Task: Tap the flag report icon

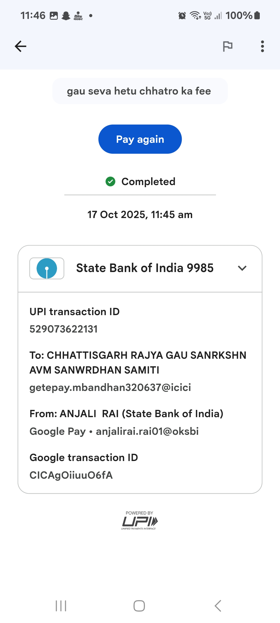Action: (x=228, y=46)
